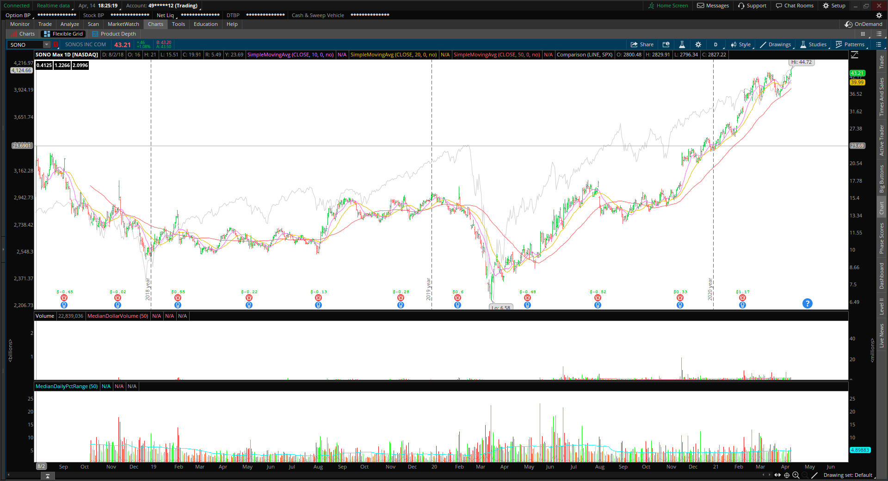Open the grid layout selector icon

point(863,34)
